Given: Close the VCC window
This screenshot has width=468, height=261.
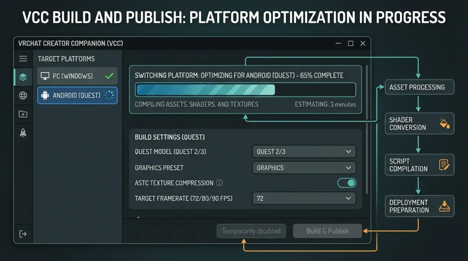Looking at the screenshot, I should pyautogui.click(x=363, y=43).
